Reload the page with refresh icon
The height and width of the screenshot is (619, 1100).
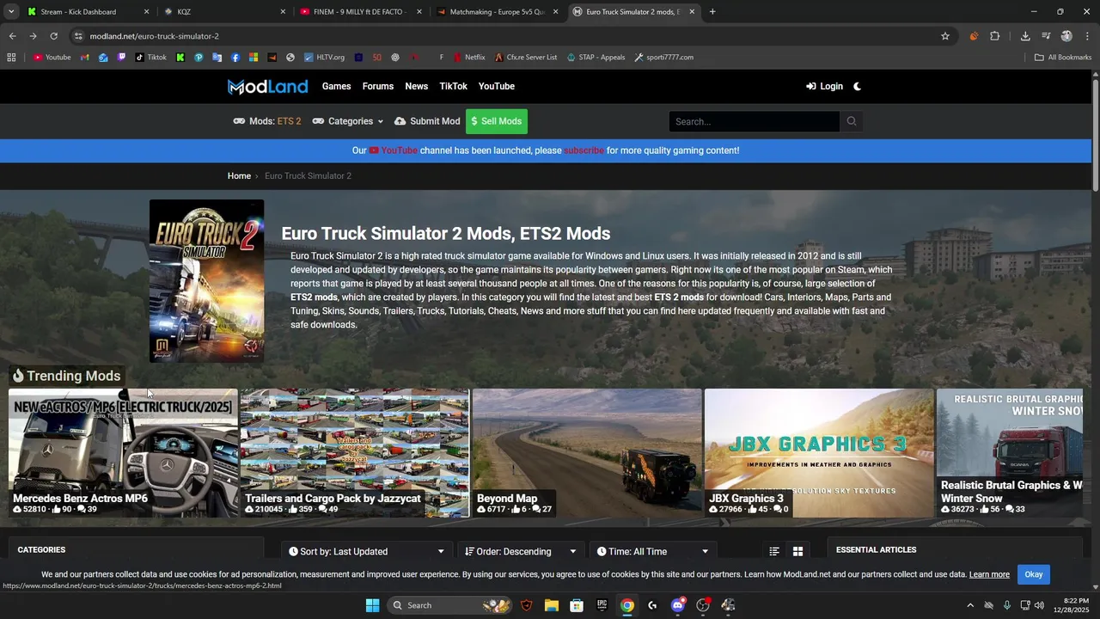click(53, 36)
